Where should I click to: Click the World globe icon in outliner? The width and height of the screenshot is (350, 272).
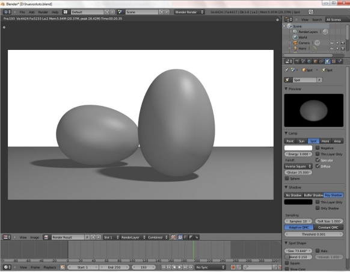(x=295, y=37)
